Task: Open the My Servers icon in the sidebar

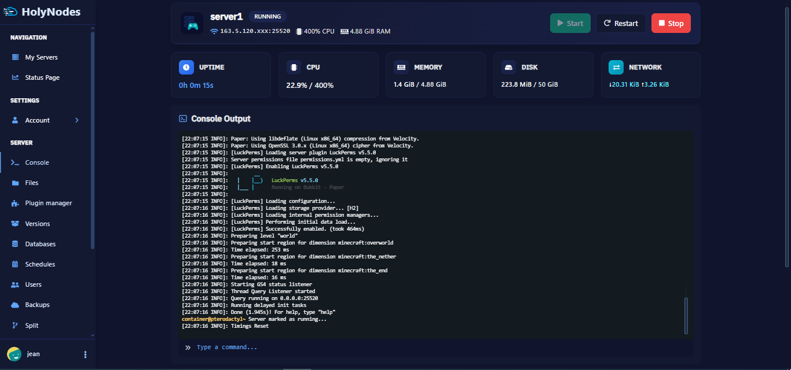Action: [15, 57]
